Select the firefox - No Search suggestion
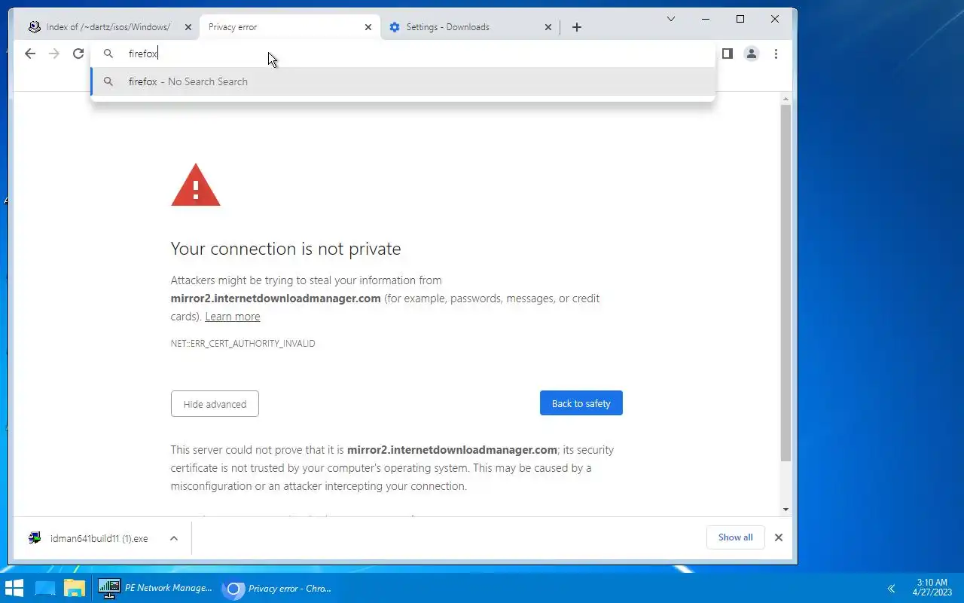The height and width of the screenshot is (603, 964). pos(403,81)
